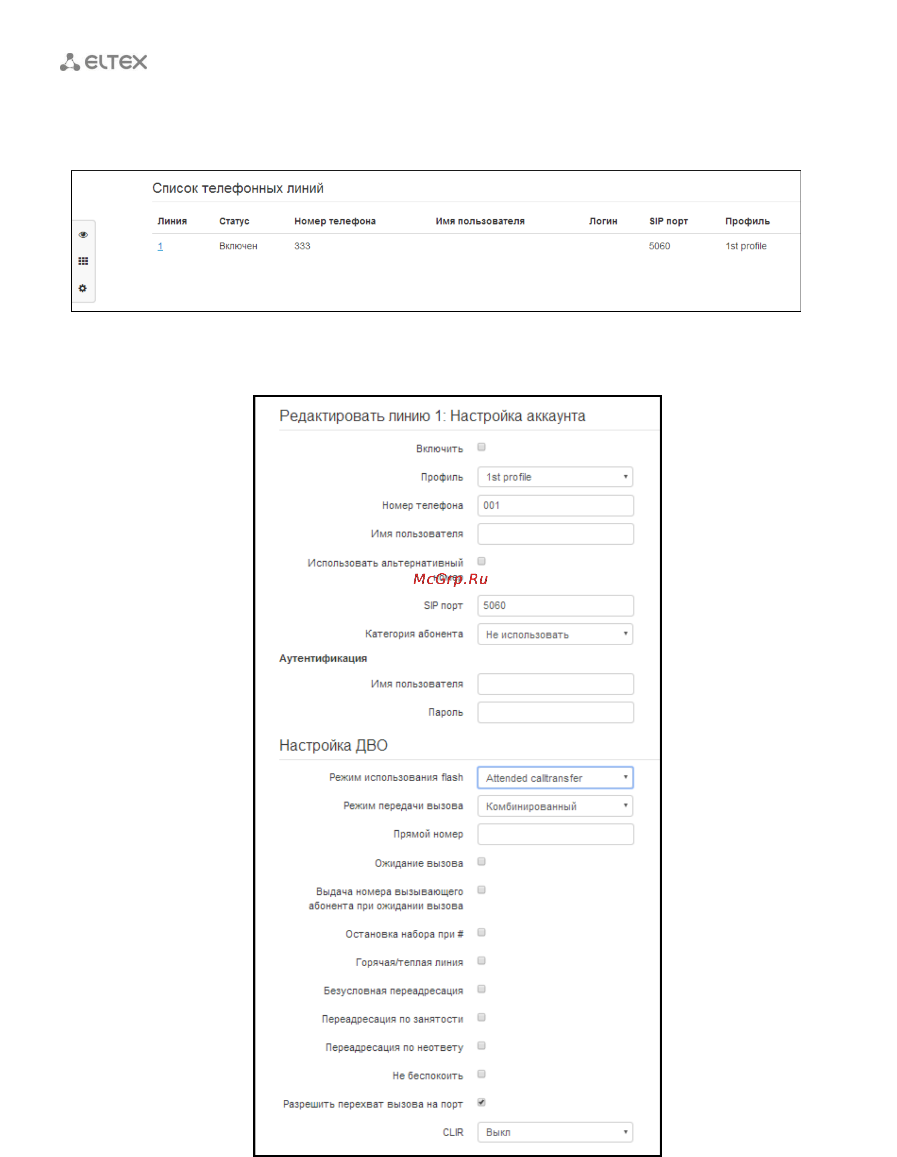
Task: Open Режим использования flash dropdown
Action: (555, 778)
